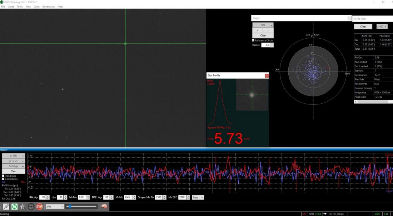
Task: Click the DEC MnMo 0.45 spinner arrows
Action: pyautogui.click(x=134, y=197)
